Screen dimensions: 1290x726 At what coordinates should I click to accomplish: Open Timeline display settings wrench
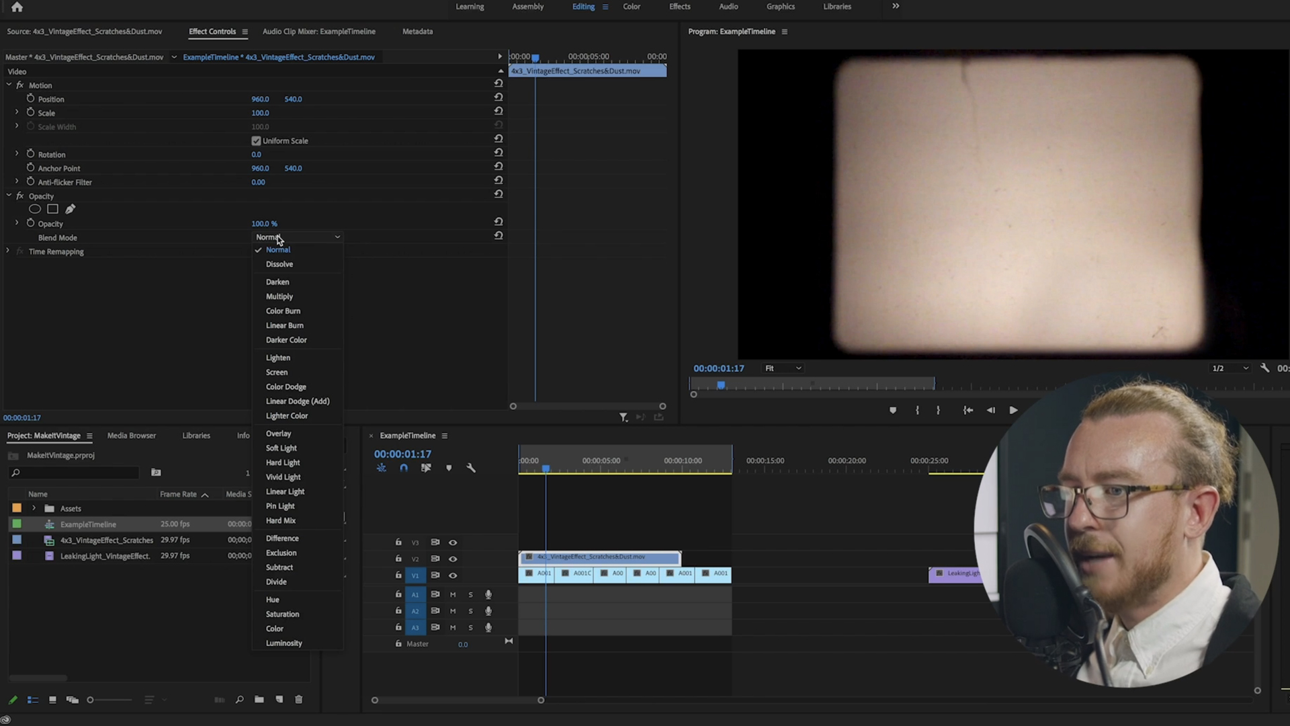[x=471, y=468]
